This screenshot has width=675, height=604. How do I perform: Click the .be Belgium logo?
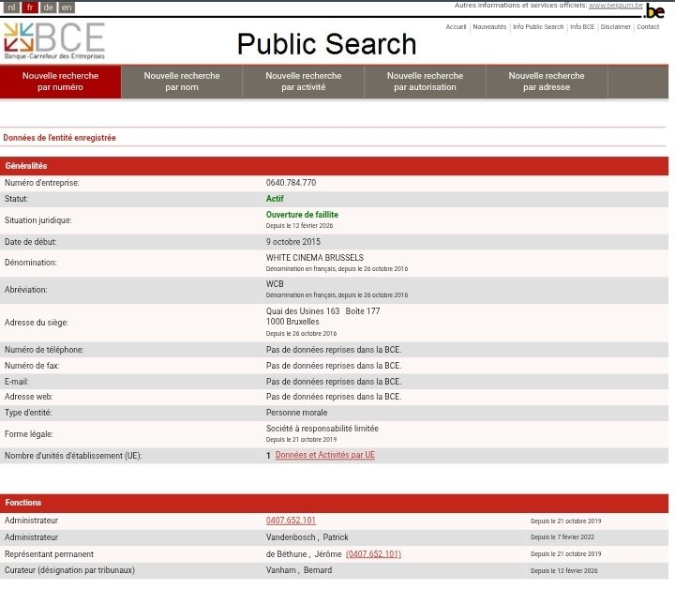[x=654, y=10]
